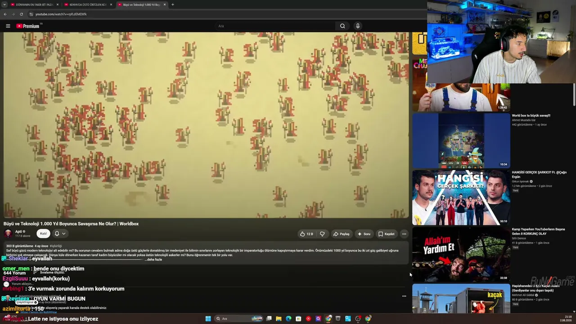The height and width of the screenshot is (324, 576).
Task: Select the youtube.com URL in address bar
Action: pos(61,14)
